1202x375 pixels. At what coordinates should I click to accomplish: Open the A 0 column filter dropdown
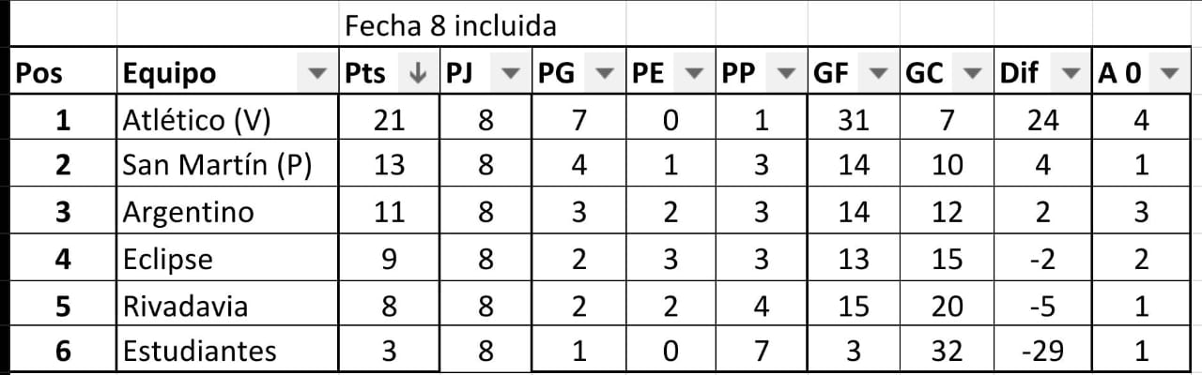coord(1168,74)
